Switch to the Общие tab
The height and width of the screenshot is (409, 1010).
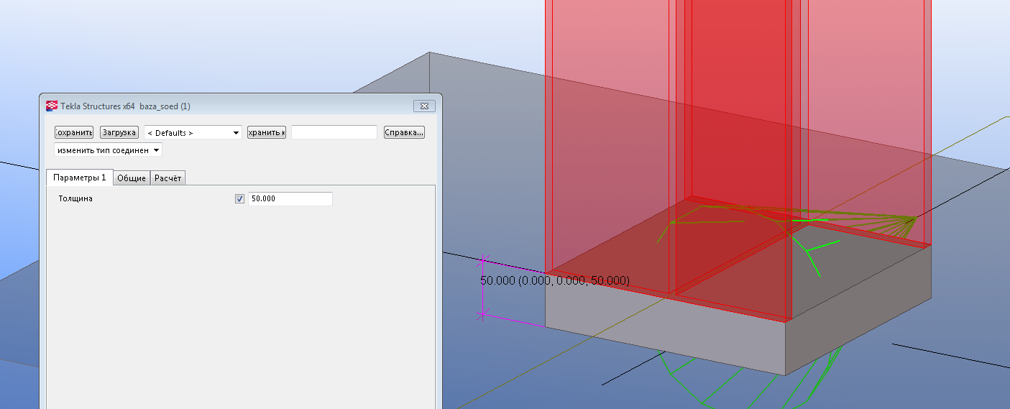click(x=132, y=178)
